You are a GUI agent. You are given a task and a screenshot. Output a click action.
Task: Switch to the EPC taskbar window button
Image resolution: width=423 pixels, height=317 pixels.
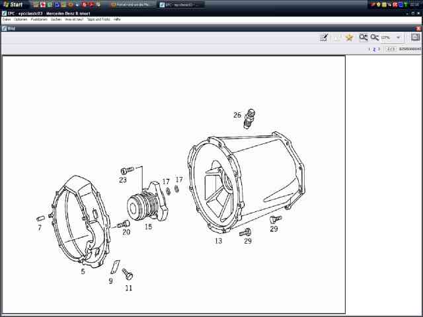pyautogui.click(x=181, y=5)
